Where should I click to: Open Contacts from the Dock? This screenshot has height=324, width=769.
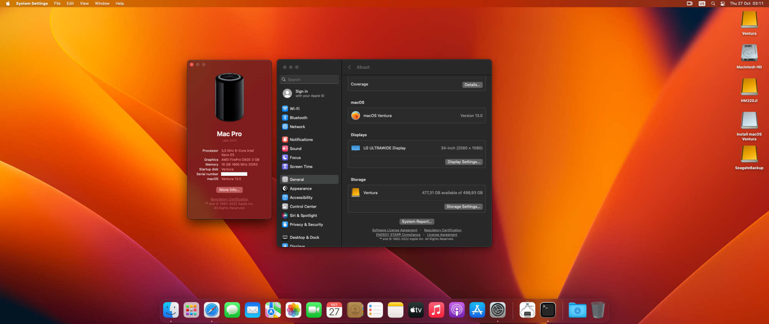click(x=355, y=310)
